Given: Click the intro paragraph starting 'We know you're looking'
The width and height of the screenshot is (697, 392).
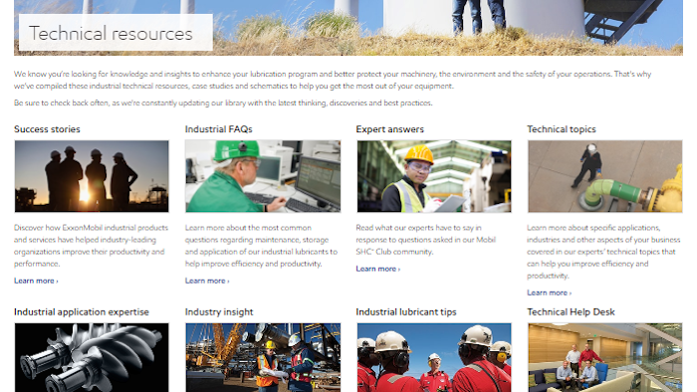Looking at the screenshot, I should click(333, 80).
